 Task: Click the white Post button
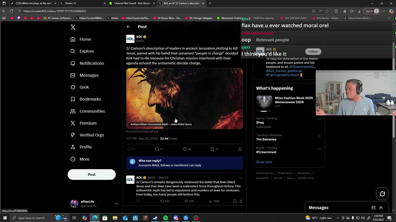click(x=92, y=175)
